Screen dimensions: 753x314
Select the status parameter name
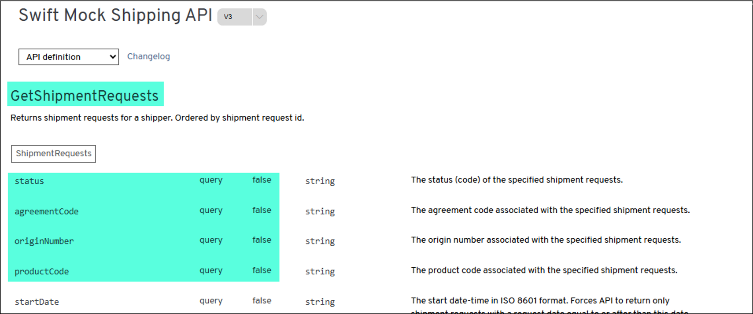click(30, 181)
